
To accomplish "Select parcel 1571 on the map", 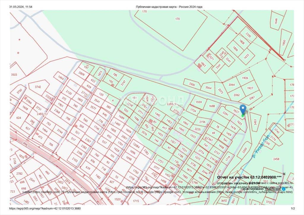I will (211, 58).
